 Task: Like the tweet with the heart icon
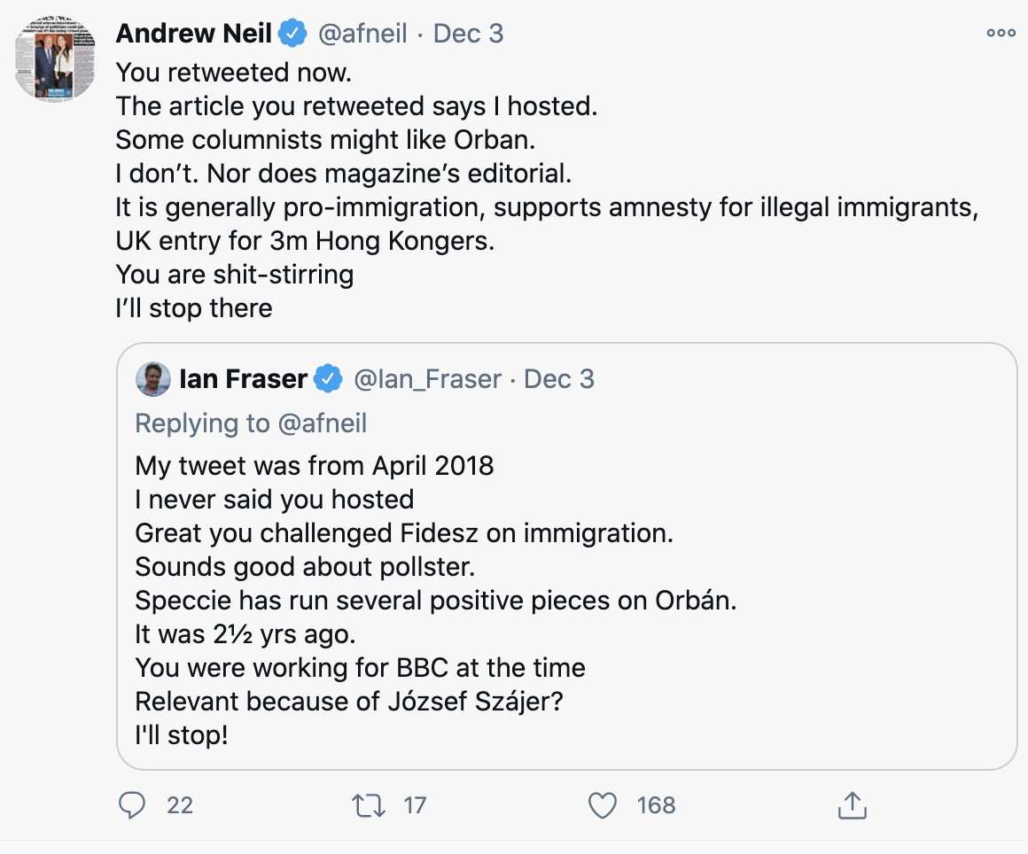click(603, 805)
